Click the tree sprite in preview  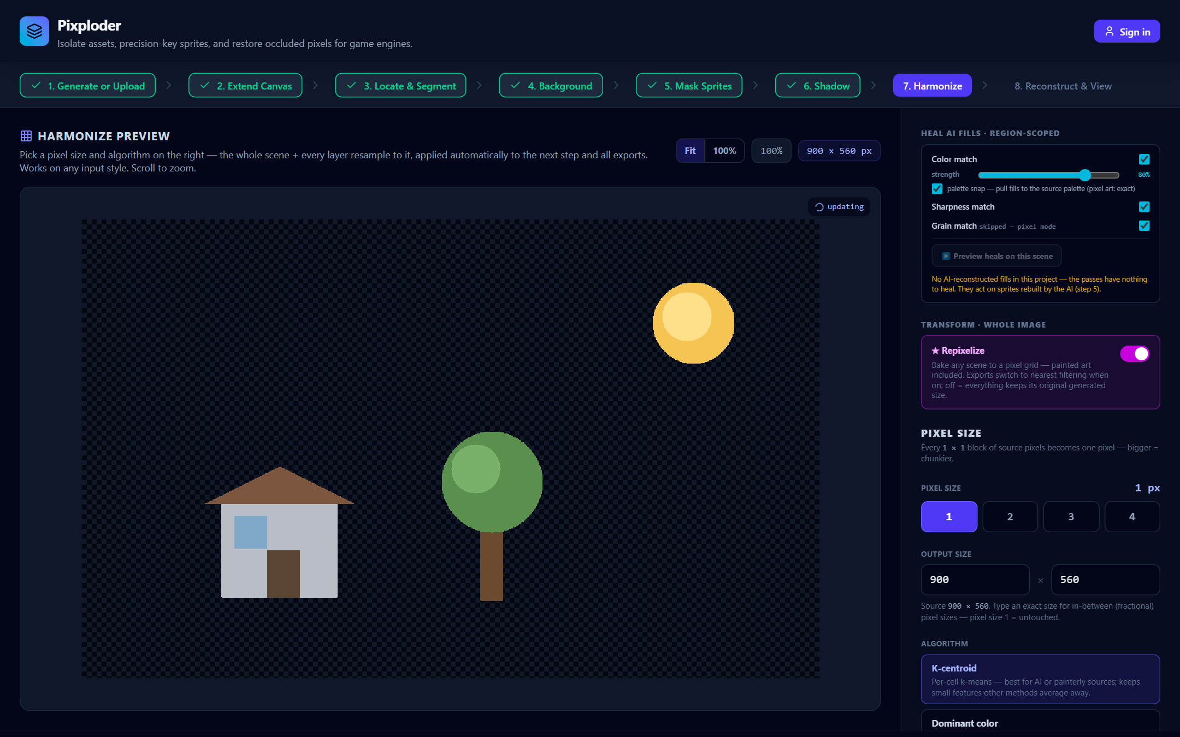492,516
